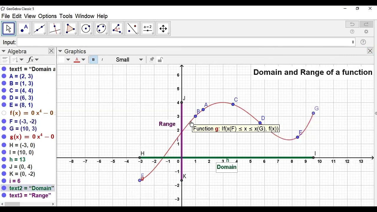377x212 pixels.
Task: Expand the Graphics style bar triangle
Action: (x=60, y=51)
